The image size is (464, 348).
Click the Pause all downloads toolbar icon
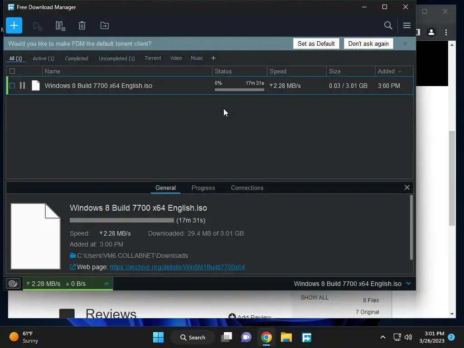(60, 26)
